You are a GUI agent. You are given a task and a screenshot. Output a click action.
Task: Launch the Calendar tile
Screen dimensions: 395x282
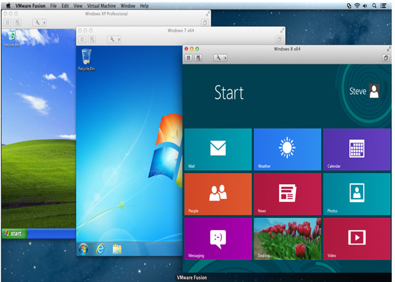(356, 149)
